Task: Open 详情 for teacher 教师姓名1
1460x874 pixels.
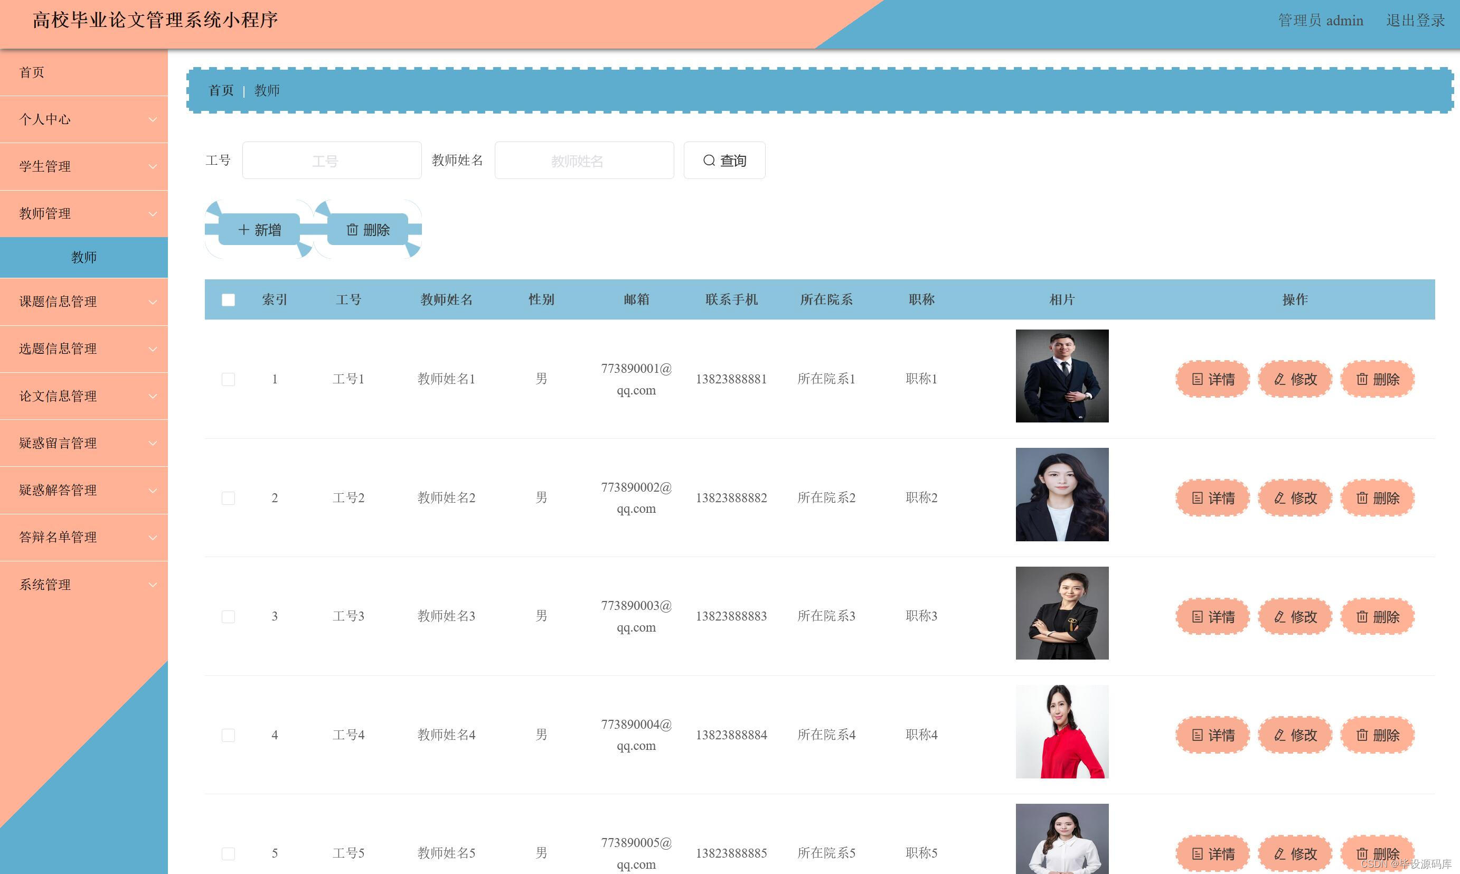Action: (1213, 379)
